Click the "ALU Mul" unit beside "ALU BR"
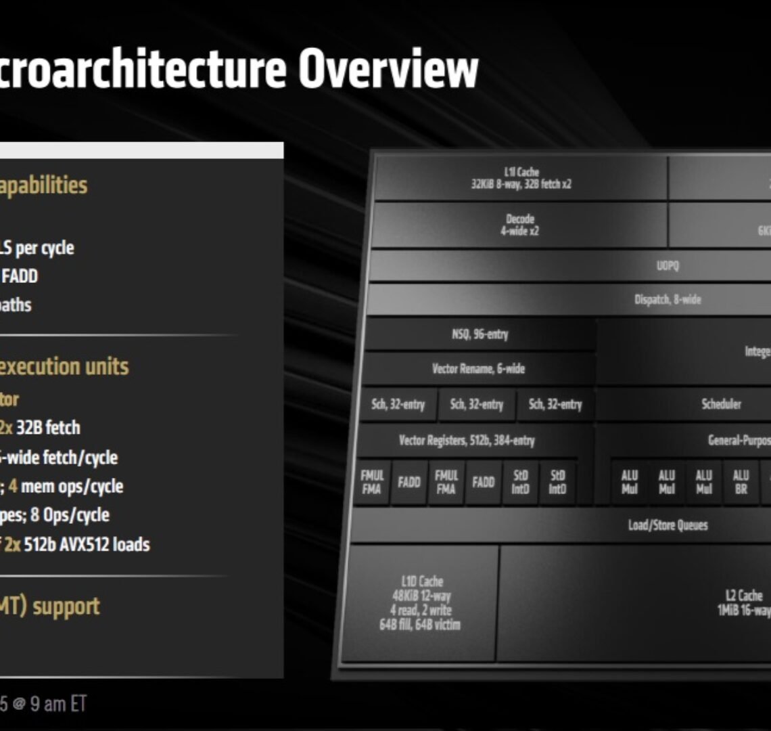The image size is (771, 731). 703,483
